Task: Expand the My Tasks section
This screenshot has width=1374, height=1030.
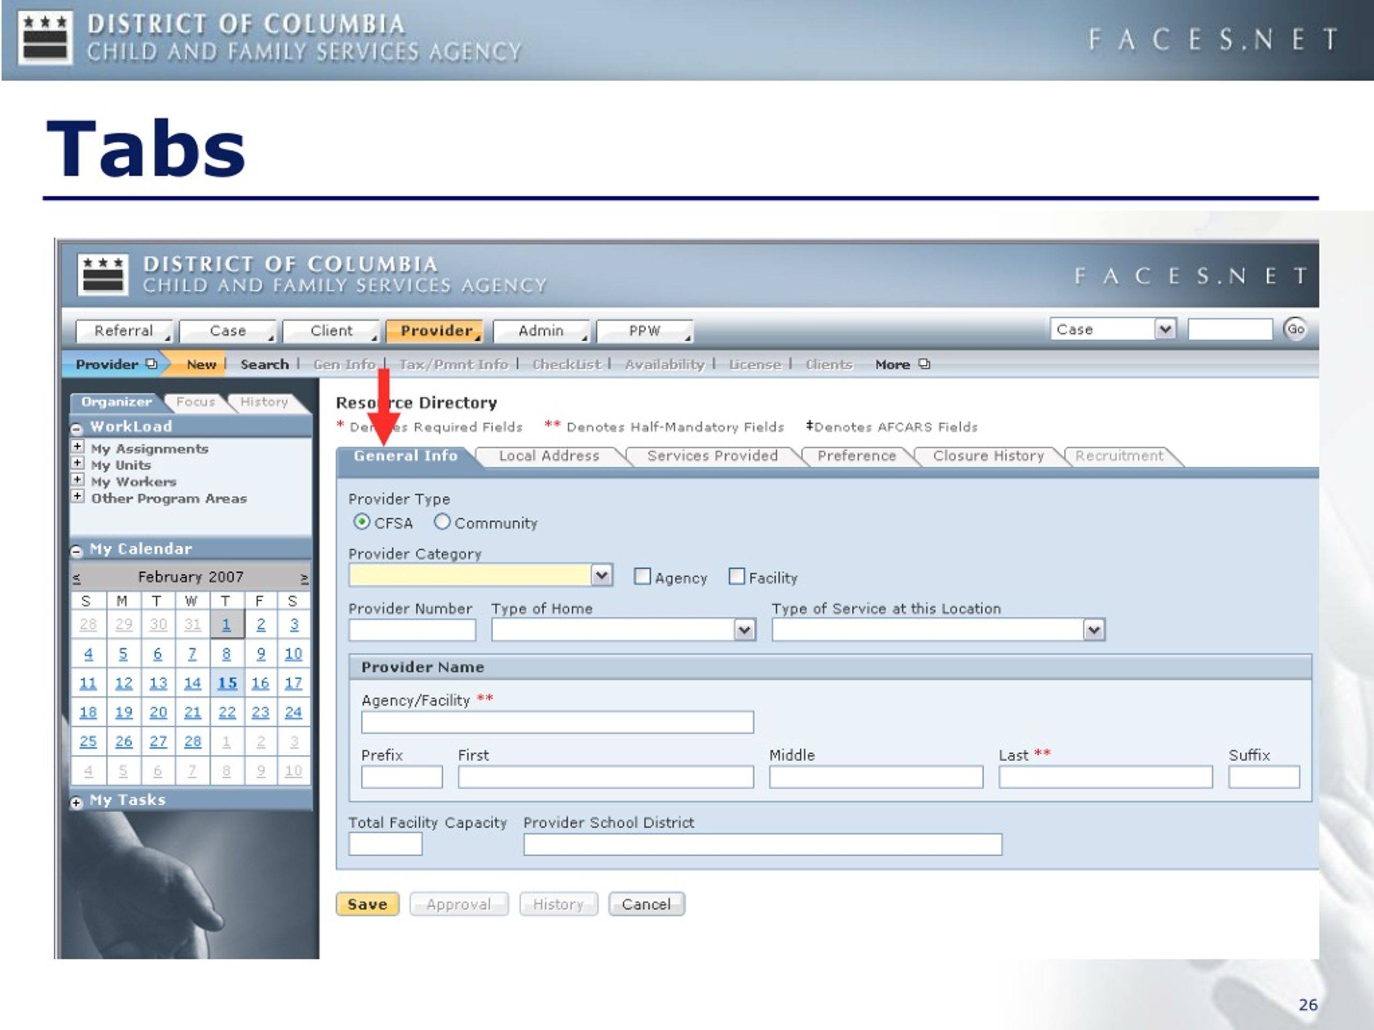Action: [76, 803]
